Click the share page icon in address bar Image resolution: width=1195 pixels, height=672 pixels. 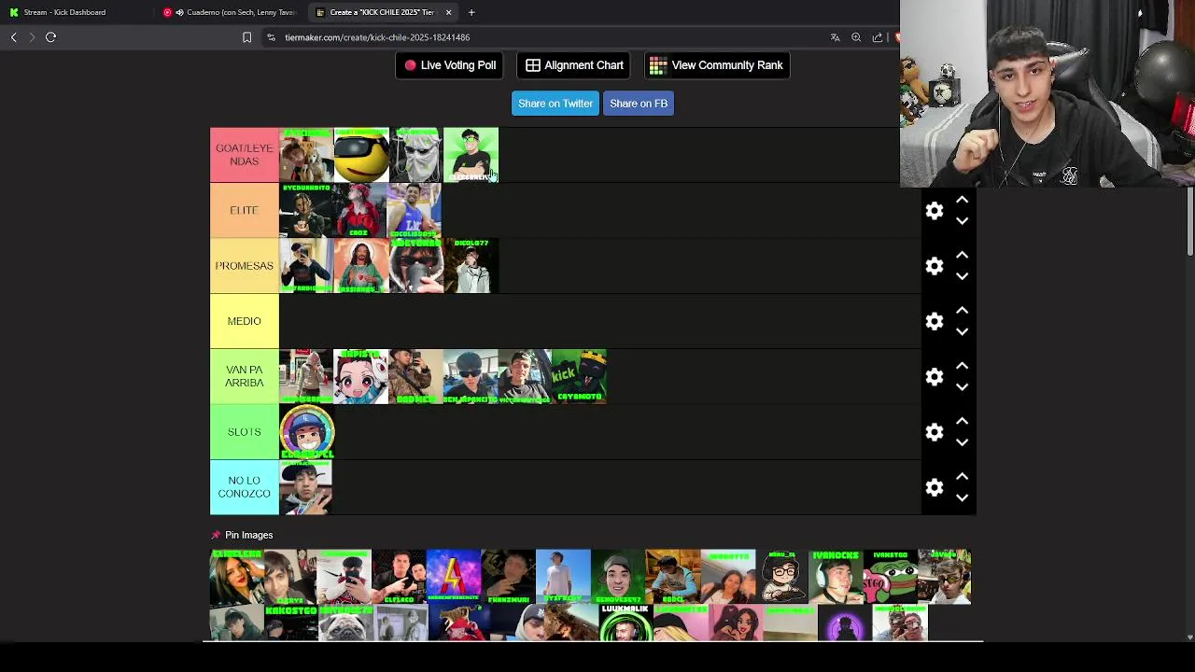(x=878, y=37)
